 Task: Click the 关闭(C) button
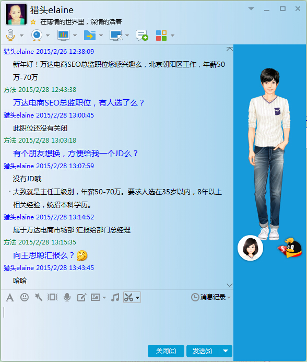(166, 351)
